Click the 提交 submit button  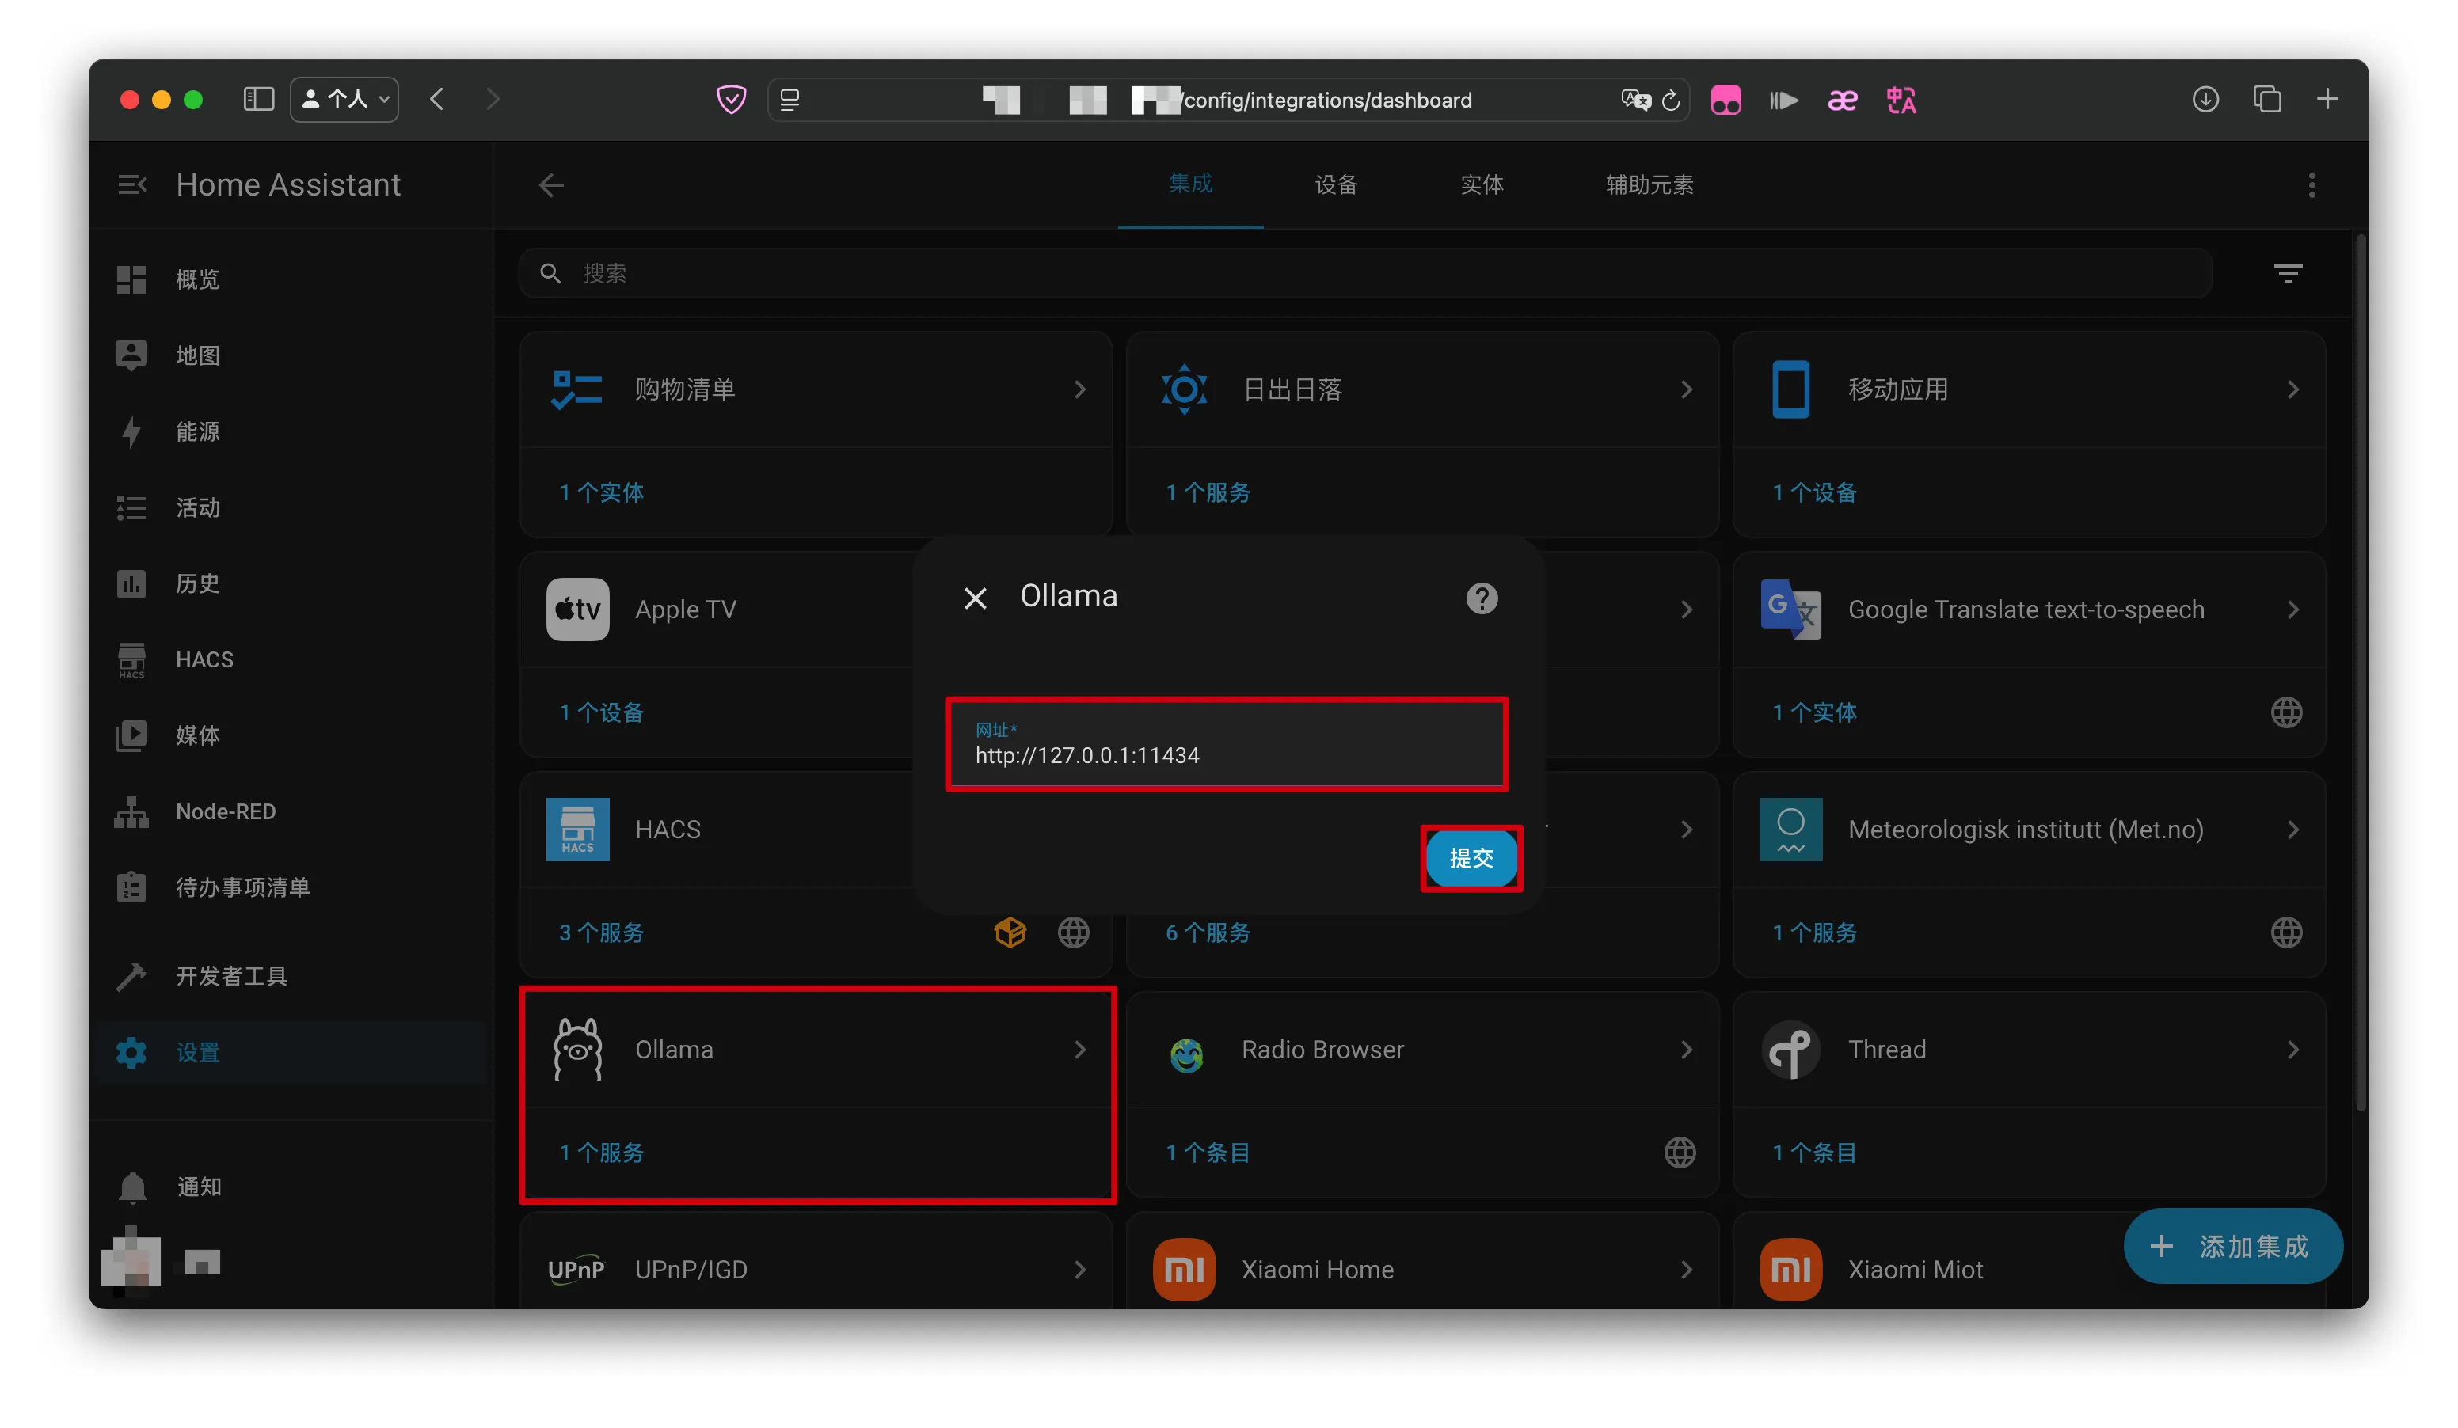(x=1470, y=858)
